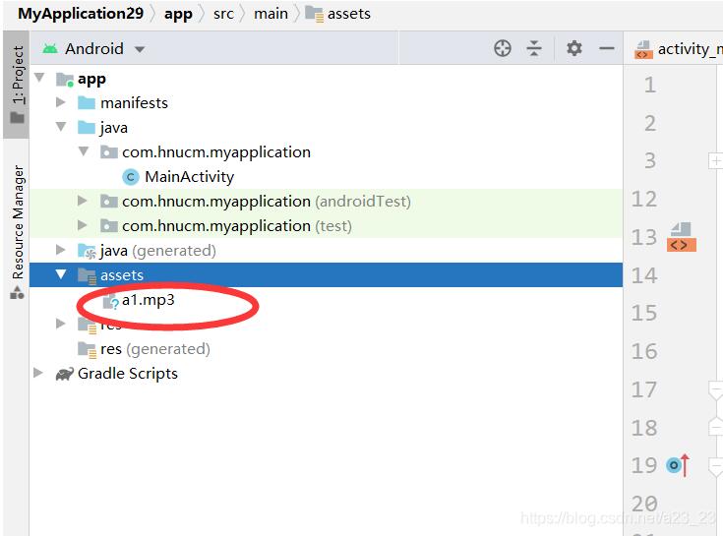723x536 pixels.
Task: Expand the manifests folder
Action: (60, 102)
